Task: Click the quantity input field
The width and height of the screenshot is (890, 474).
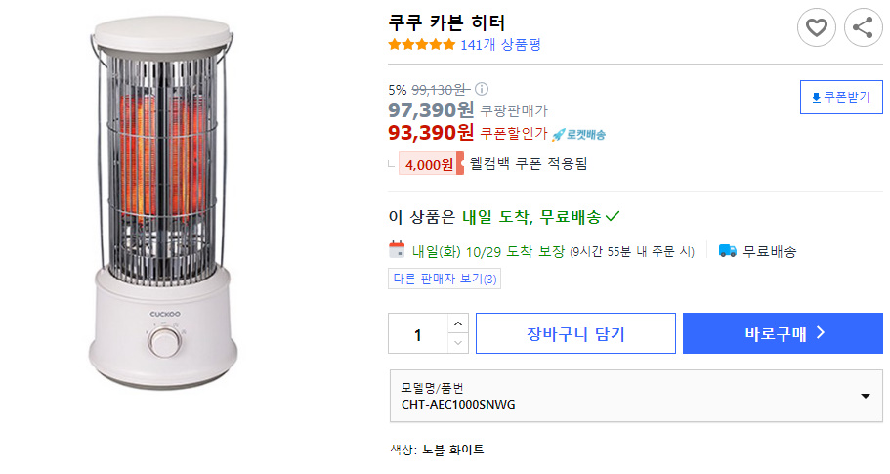Action: coord(418,334)
